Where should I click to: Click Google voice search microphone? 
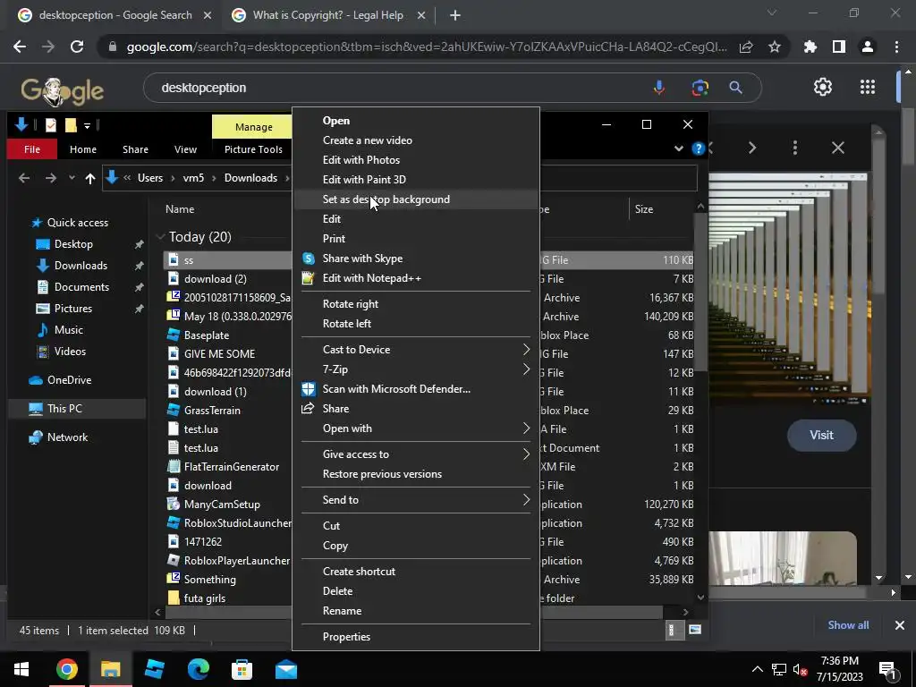click(x=658, y=88)
